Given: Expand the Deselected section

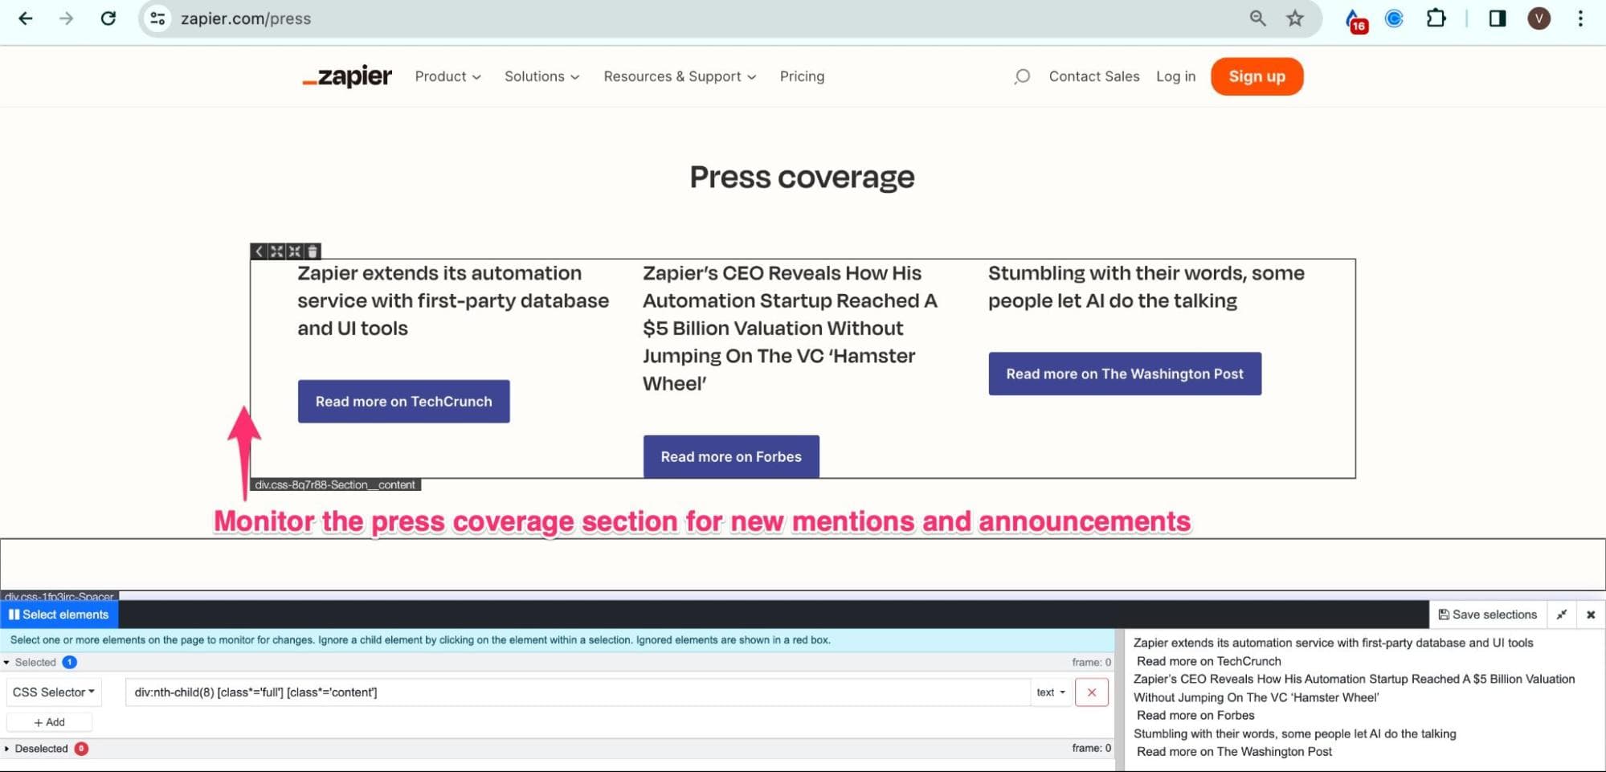Looking at the screenshot, I should [x=40, y=748].
